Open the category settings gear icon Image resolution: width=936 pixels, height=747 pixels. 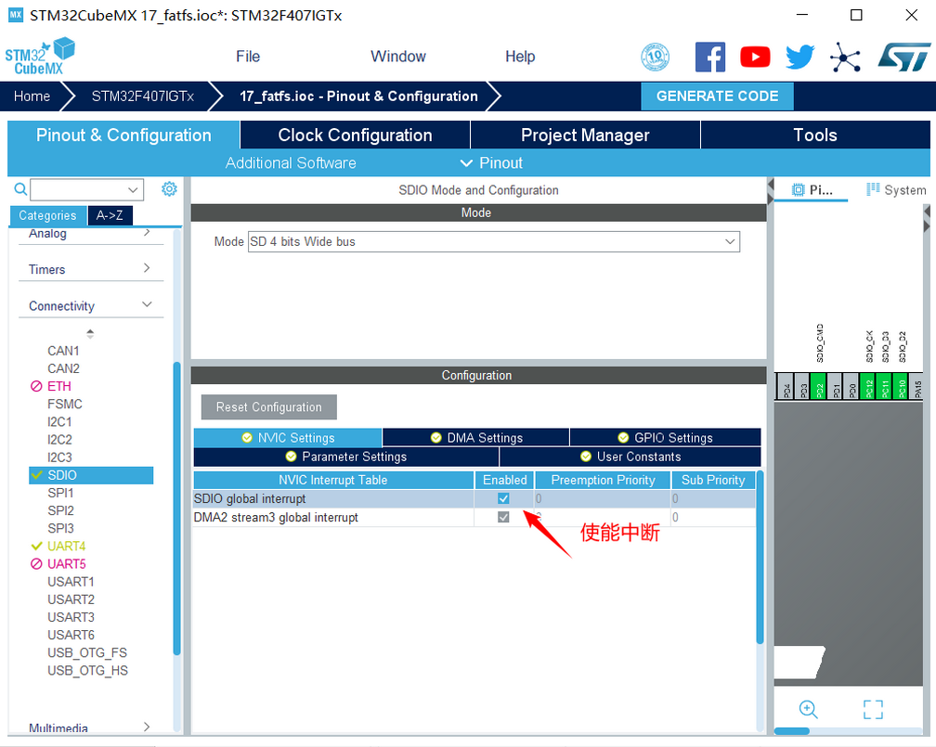pyautogui.click(x=169, y=189)
